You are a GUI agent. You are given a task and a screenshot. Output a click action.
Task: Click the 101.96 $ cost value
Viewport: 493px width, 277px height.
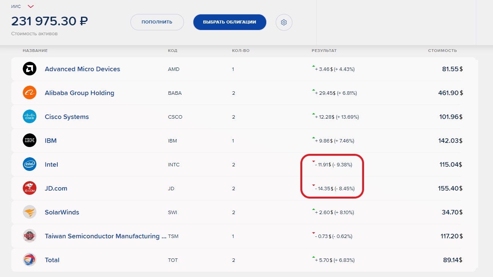(451, 117)
